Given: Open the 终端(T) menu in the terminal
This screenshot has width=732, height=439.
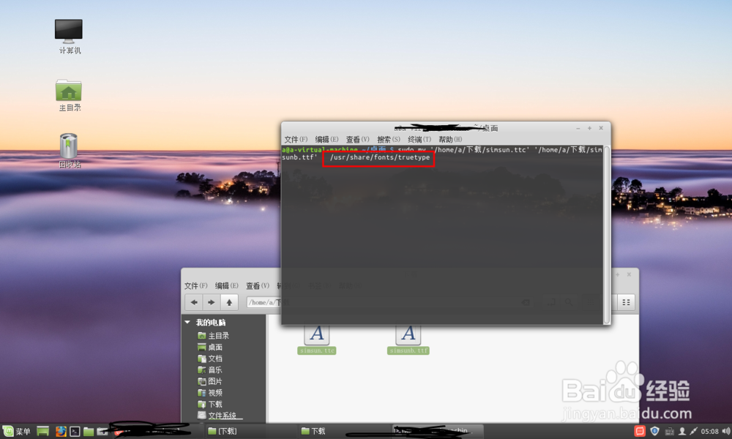Looking at the screenshot, I should click(419, 139).
